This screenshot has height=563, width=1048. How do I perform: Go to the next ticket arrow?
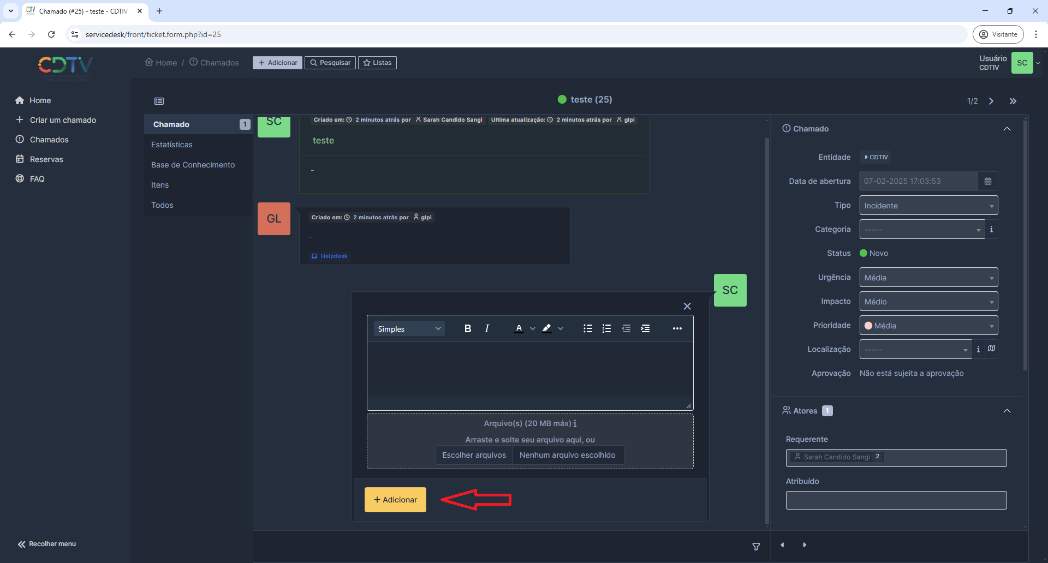click(991, 101)
